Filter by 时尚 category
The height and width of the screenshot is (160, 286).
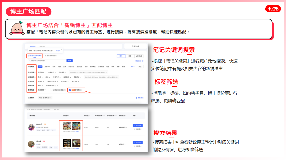click(x=54, y=67)
